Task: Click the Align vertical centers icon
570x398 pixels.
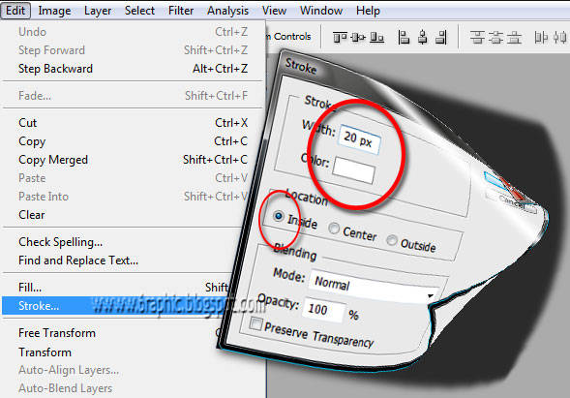Action: 358,37
